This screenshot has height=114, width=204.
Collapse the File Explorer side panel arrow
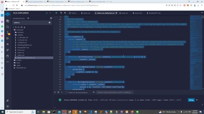tap(50, 13)
